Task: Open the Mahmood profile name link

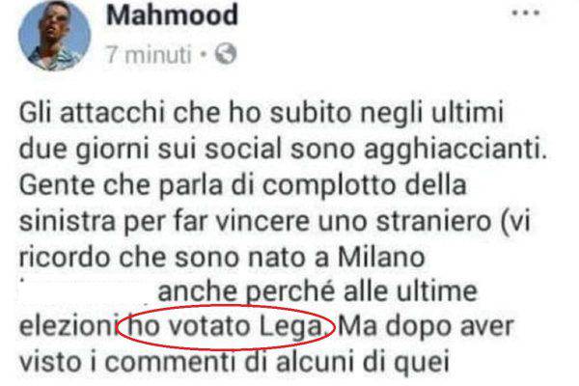Action: [172, 14]
